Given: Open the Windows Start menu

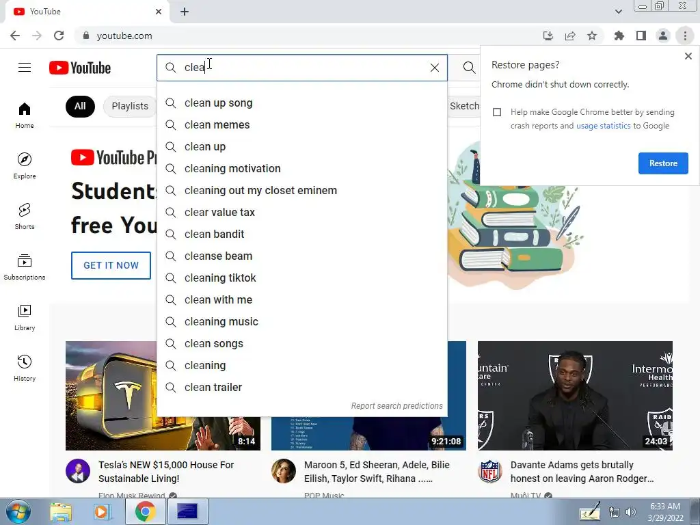Looking at the screenshot, I should (x=18, y=511).
